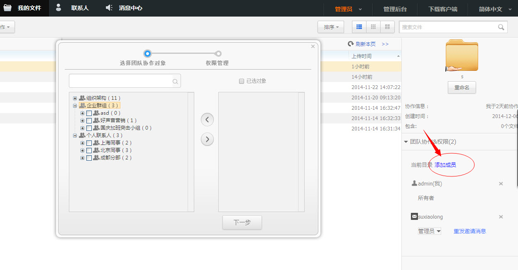Check the checkbox for 上海同事

[x=88, y=142]
